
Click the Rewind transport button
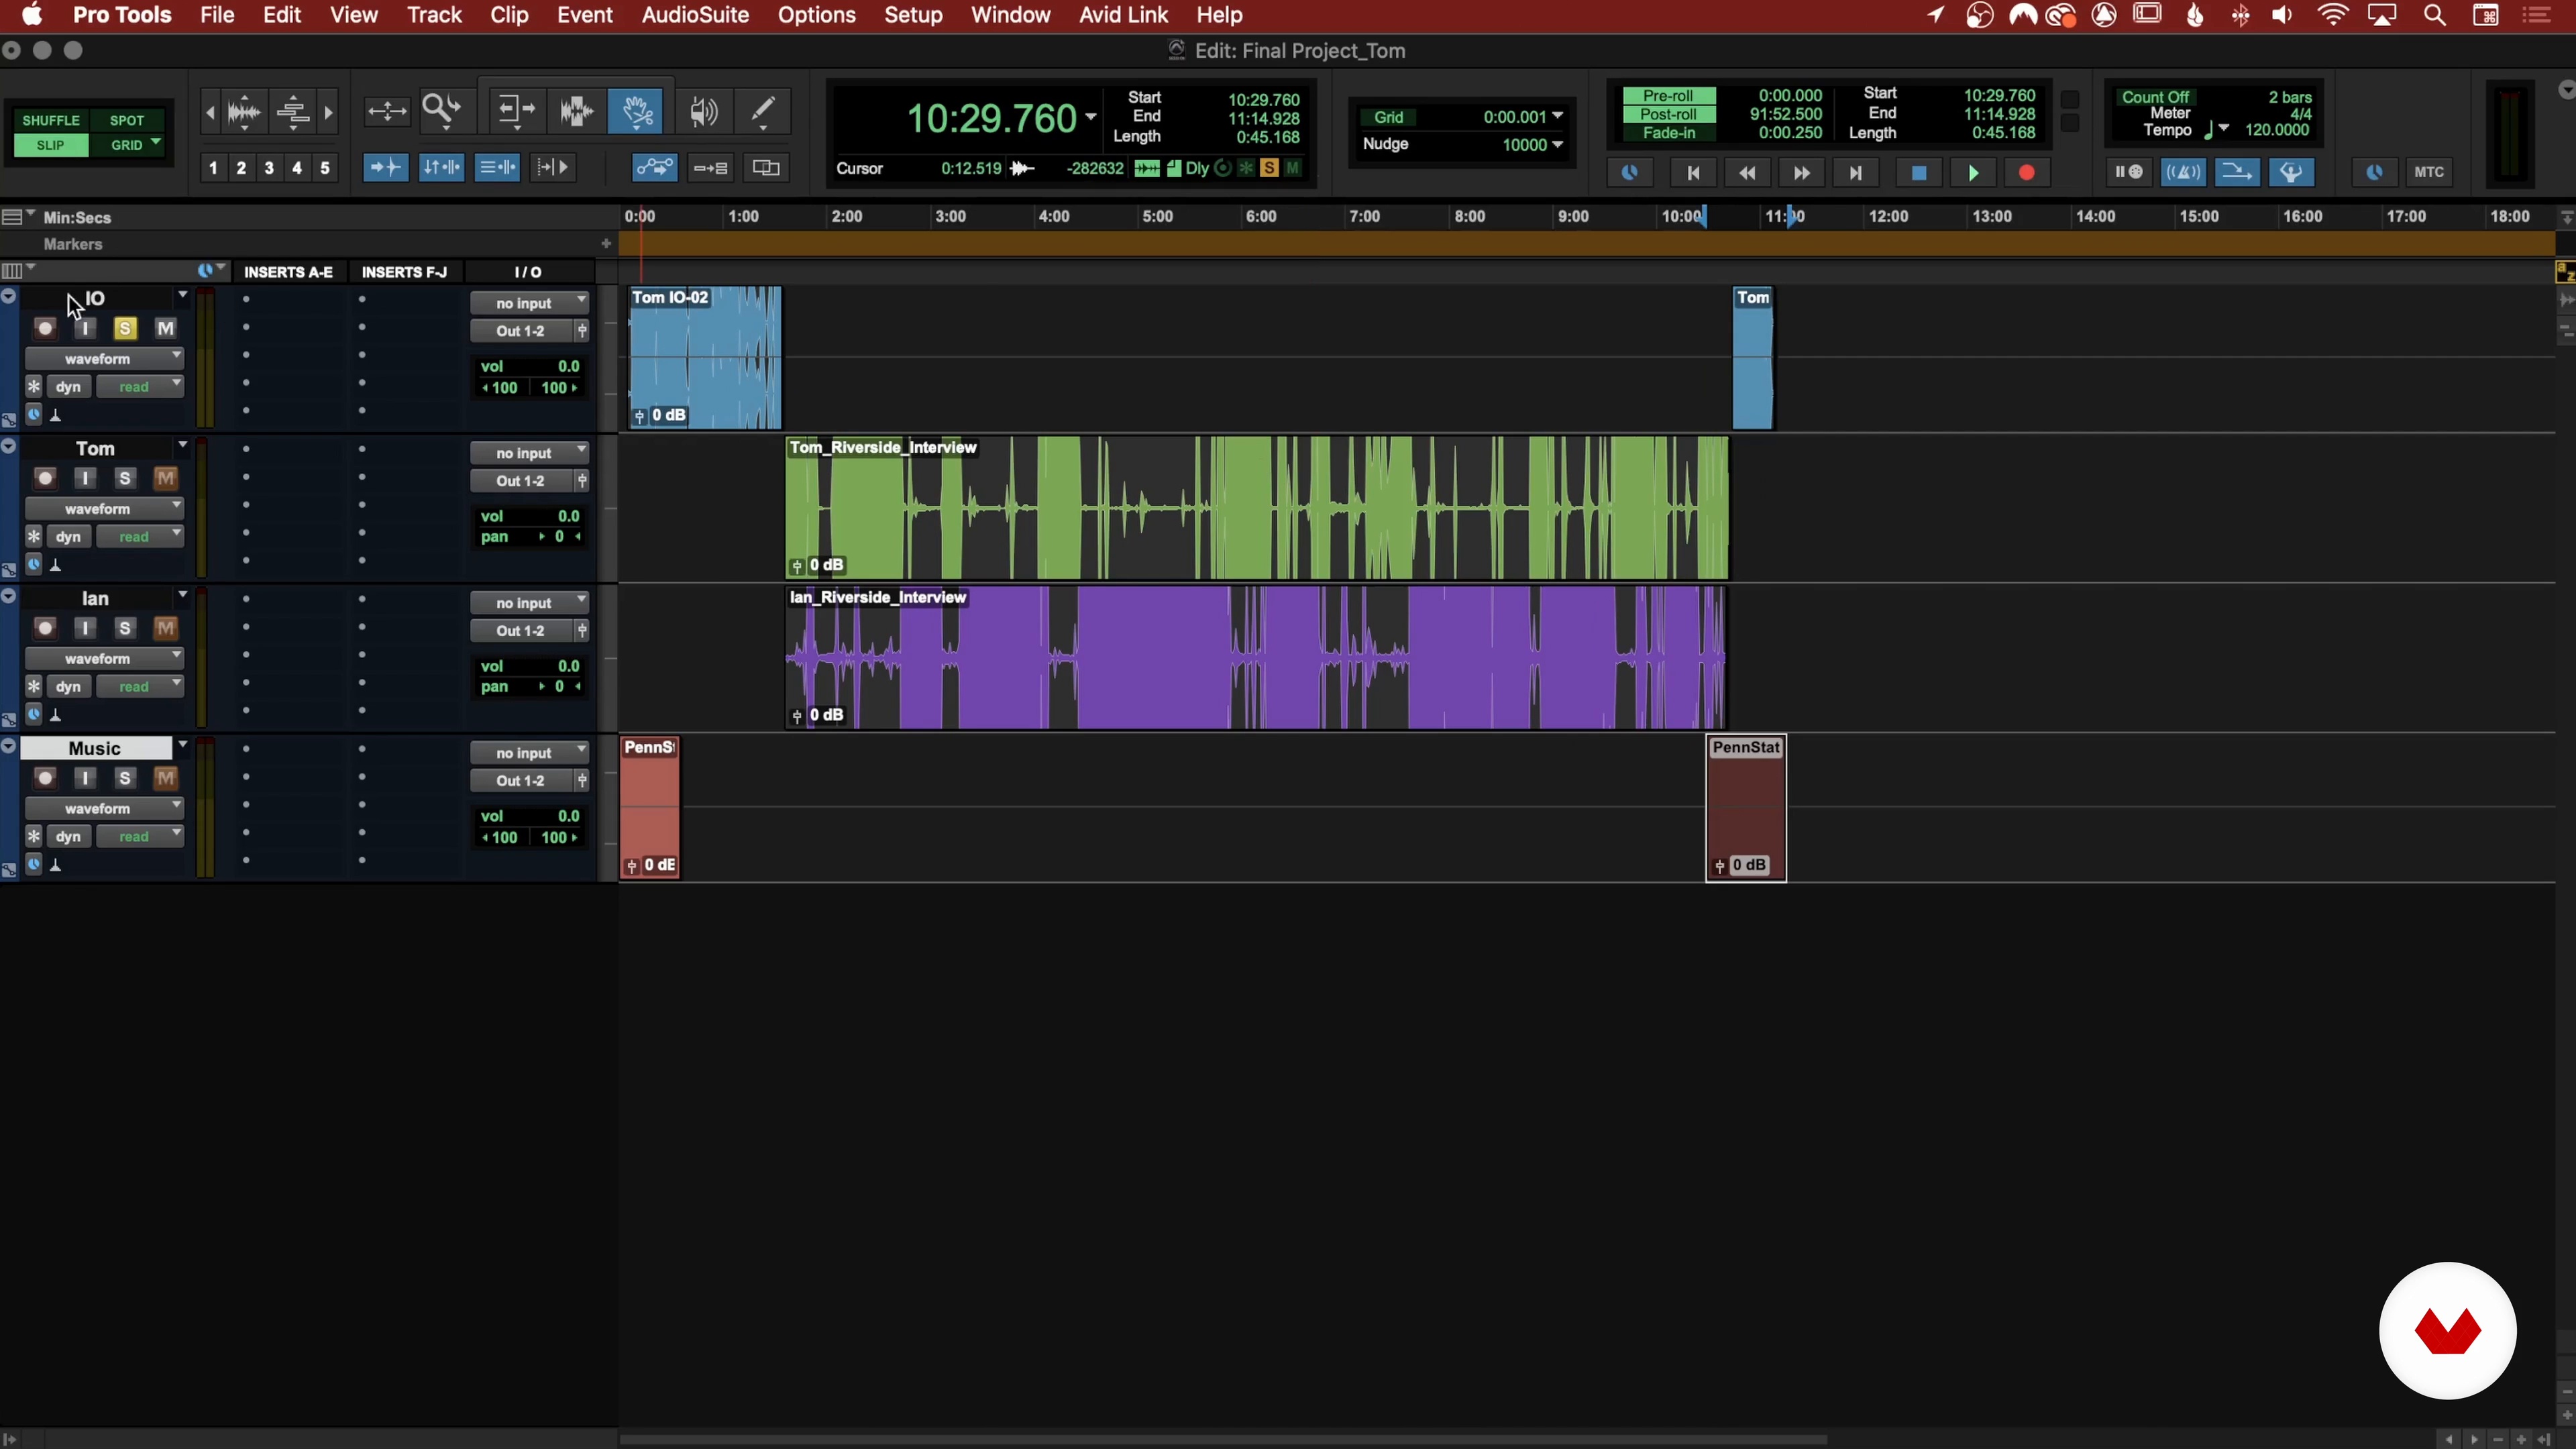pos(1747,173)
